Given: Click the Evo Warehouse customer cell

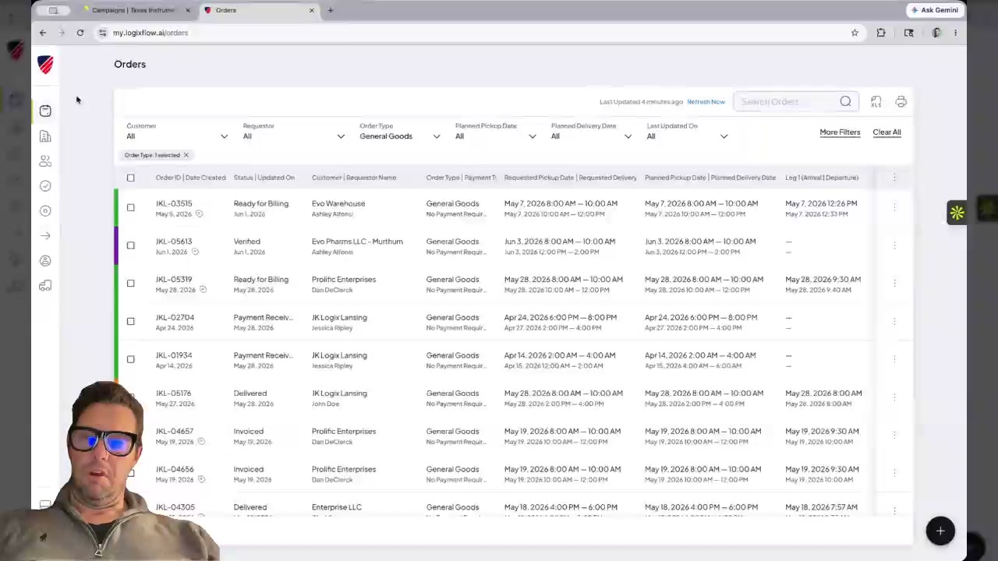Looking at the screenshot, I should pos(338,203).
